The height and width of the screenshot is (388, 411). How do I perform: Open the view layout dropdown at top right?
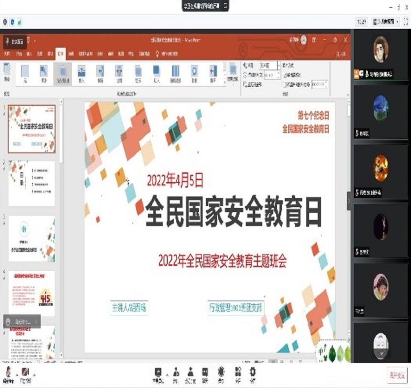point(386,21)
